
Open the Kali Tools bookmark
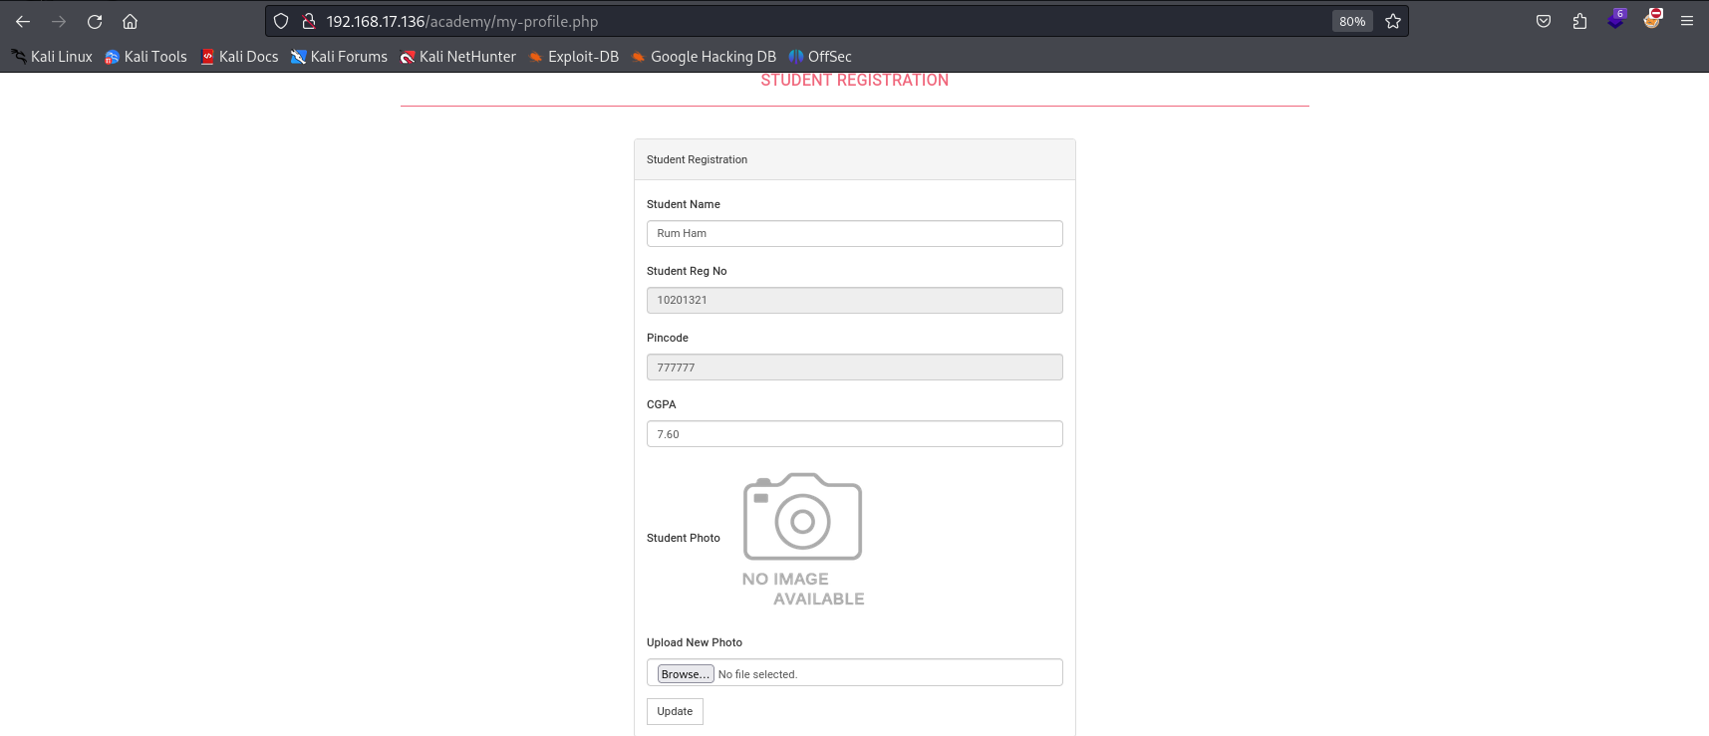146,57
